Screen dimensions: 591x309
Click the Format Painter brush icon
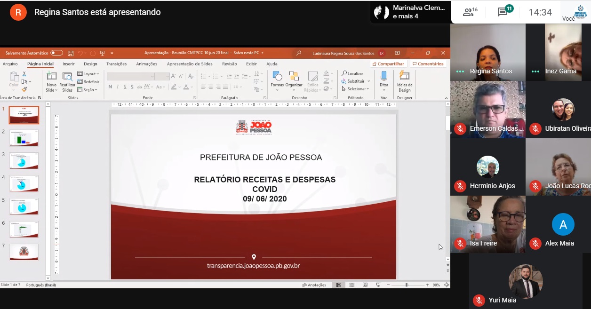[x=24, y=89]
